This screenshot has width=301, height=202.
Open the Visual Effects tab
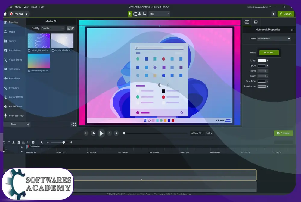click(14, 60)
